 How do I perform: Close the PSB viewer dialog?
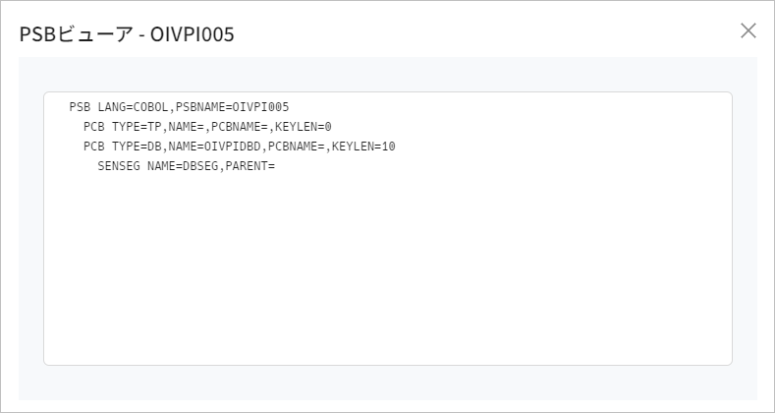coord(748,30)
